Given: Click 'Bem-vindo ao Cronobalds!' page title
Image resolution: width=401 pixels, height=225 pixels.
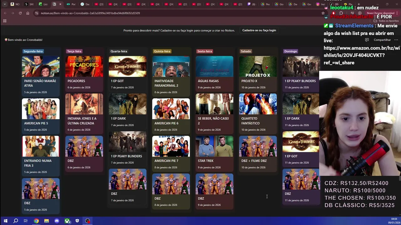Looking at the screenshot, I should coord(23,40).
